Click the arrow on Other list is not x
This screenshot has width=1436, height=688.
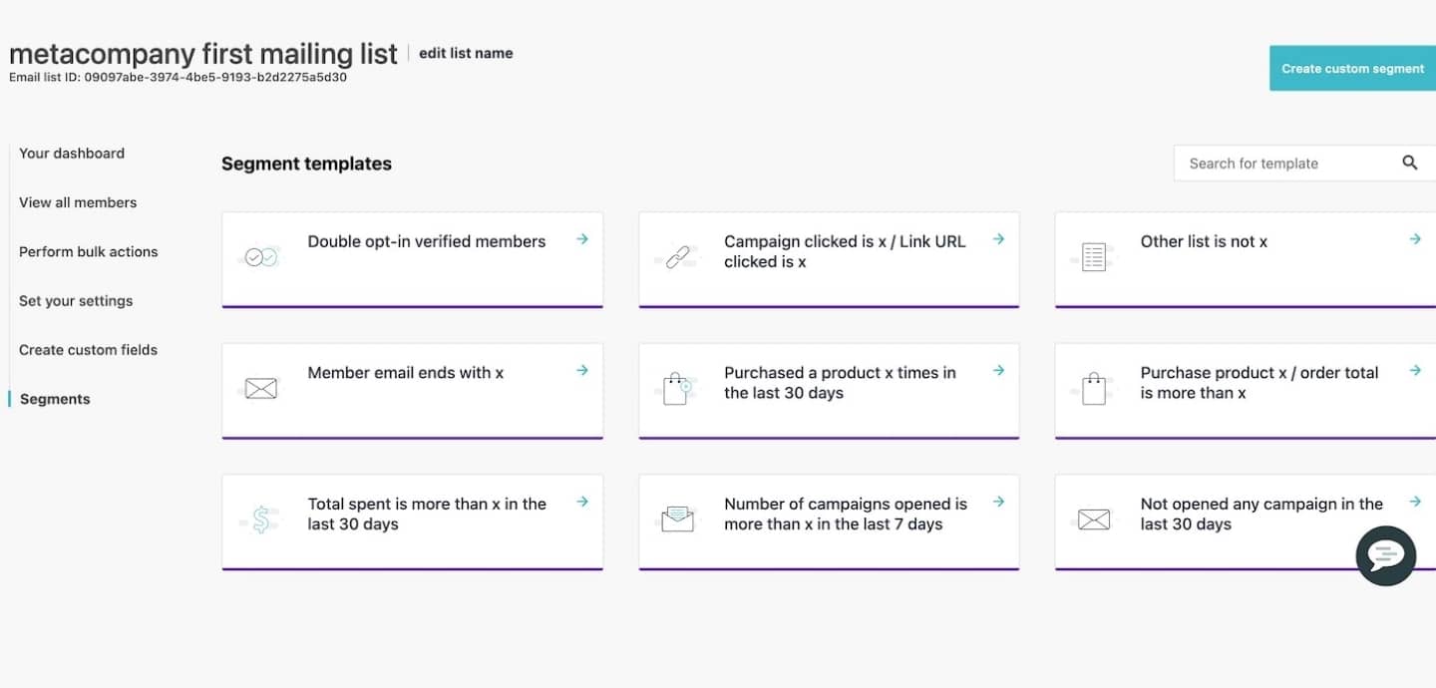(x=1415, y=239)
